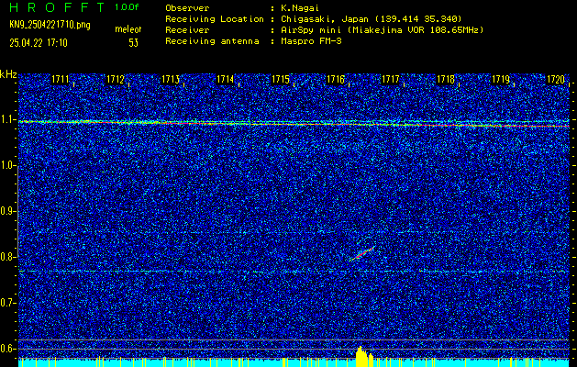Click time marker 1720
577x367 pixels.
(x=556, y=79)
